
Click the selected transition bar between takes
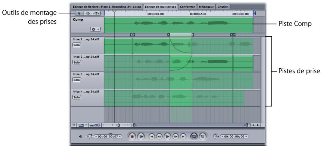(181, 35)
